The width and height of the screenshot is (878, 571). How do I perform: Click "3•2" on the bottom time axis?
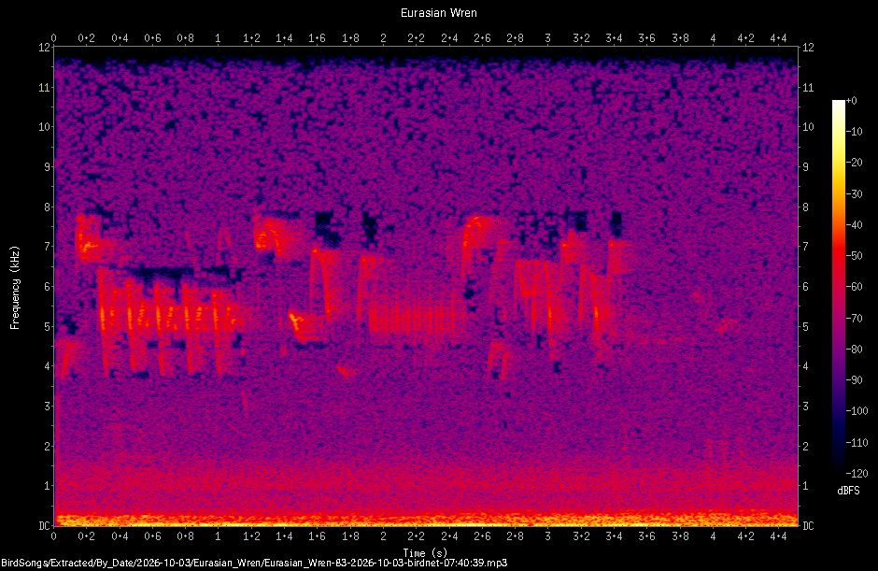click(581, 536)
